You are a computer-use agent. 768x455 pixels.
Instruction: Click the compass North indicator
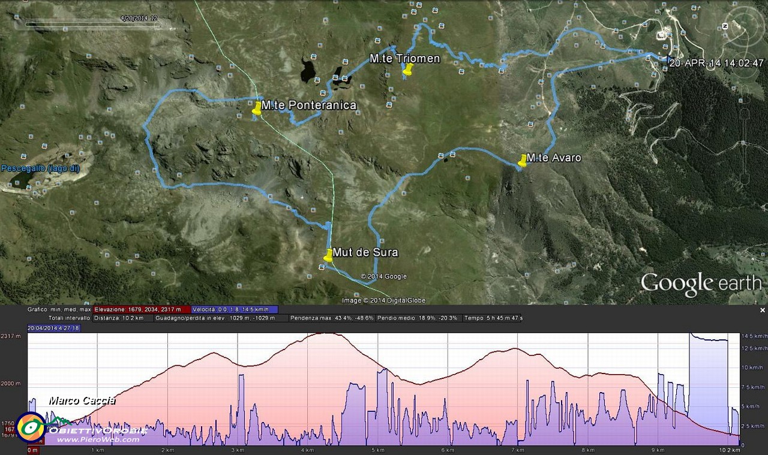(725, 26)
